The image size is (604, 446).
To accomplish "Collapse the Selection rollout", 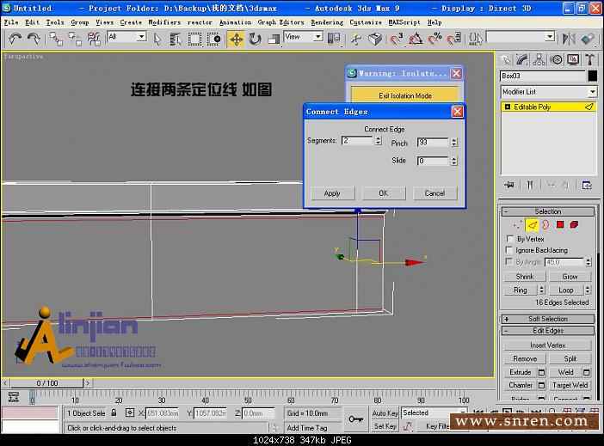I will [548, 211].
